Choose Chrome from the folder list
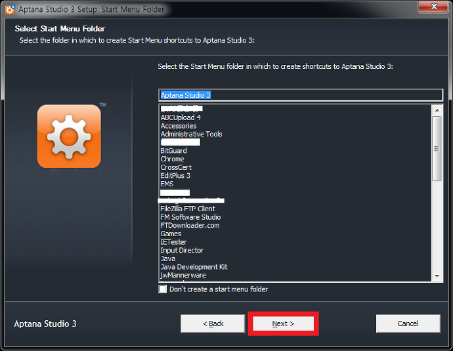Image resolution: width=453 pixels, height=351 pixels. coord(172,159)
